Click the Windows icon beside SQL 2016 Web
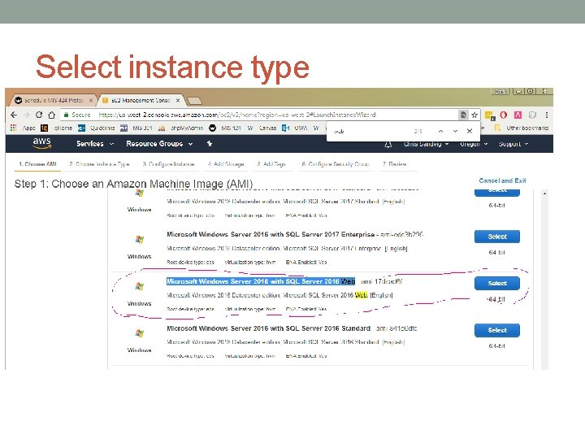The width and height of the screenshot is (585, 439). pos(140,287)
